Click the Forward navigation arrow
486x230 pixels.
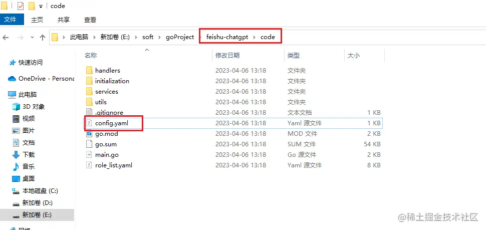[x=21, y=38]
